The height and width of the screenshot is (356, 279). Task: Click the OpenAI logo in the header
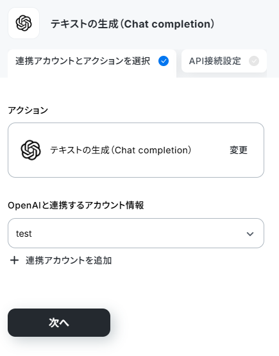click(24, 23)
